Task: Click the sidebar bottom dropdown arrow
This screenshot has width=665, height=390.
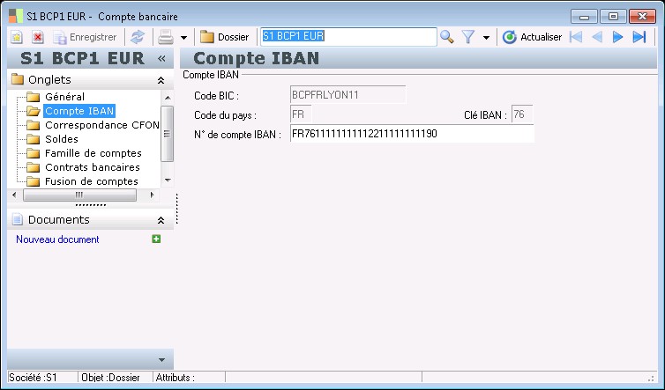Action: click(161, 360)
